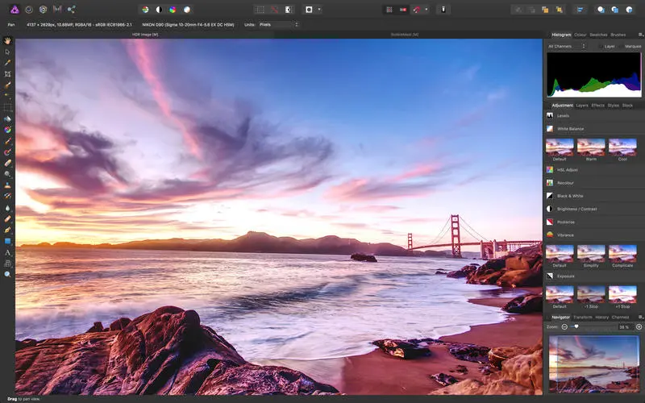
Task: Toggle the quick mask toolbar button
Action: pos(309,10)
